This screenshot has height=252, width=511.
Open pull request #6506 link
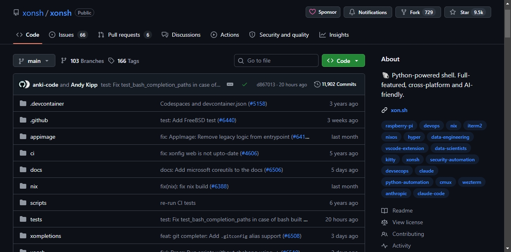coord(273,170)
